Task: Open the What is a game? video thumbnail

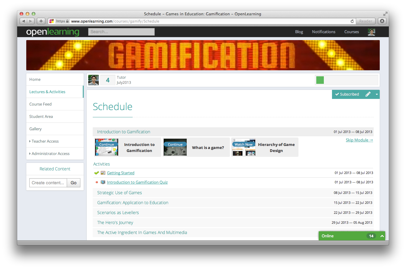Action: coord(175,147)
